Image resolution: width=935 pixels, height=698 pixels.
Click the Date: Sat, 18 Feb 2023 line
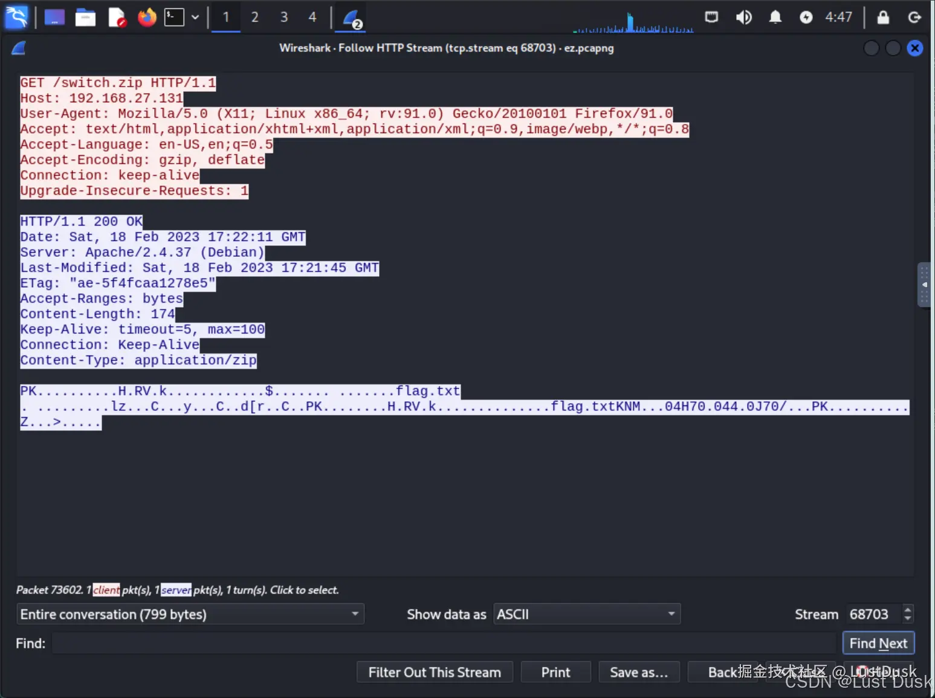pyautogui.click(x=163, y=238)
